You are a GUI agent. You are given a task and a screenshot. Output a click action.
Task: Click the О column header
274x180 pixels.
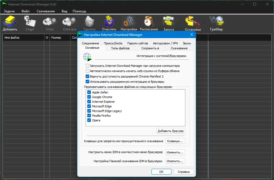pos(47,38)
